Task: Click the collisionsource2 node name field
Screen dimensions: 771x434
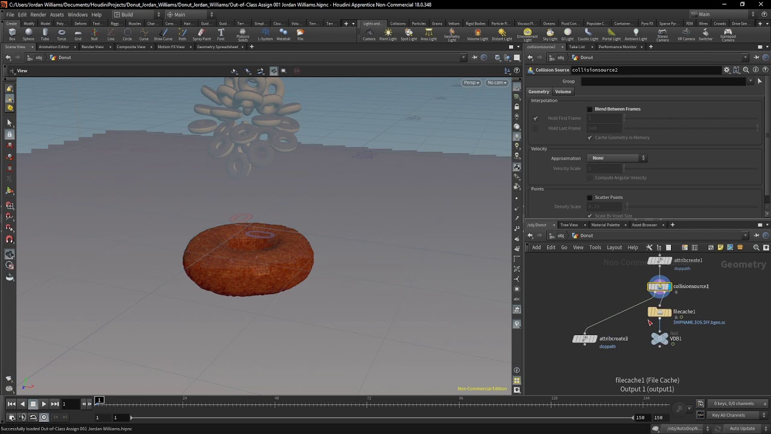Action: pos(646,70)
